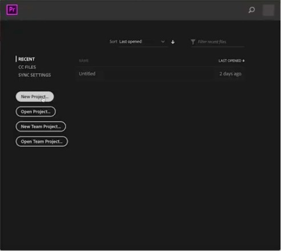Create a New Project
281x251 pixels.
pyautogui.click(x=35, y=96)
